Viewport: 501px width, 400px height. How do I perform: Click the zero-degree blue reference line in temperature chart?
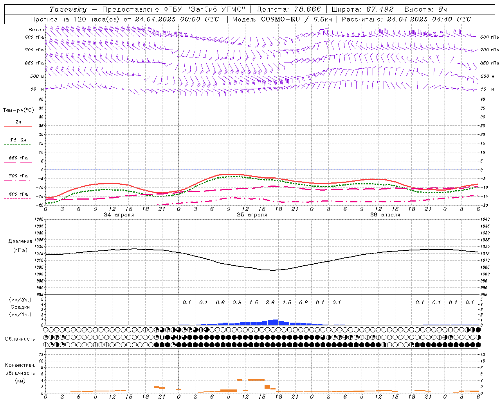[261, 170]
